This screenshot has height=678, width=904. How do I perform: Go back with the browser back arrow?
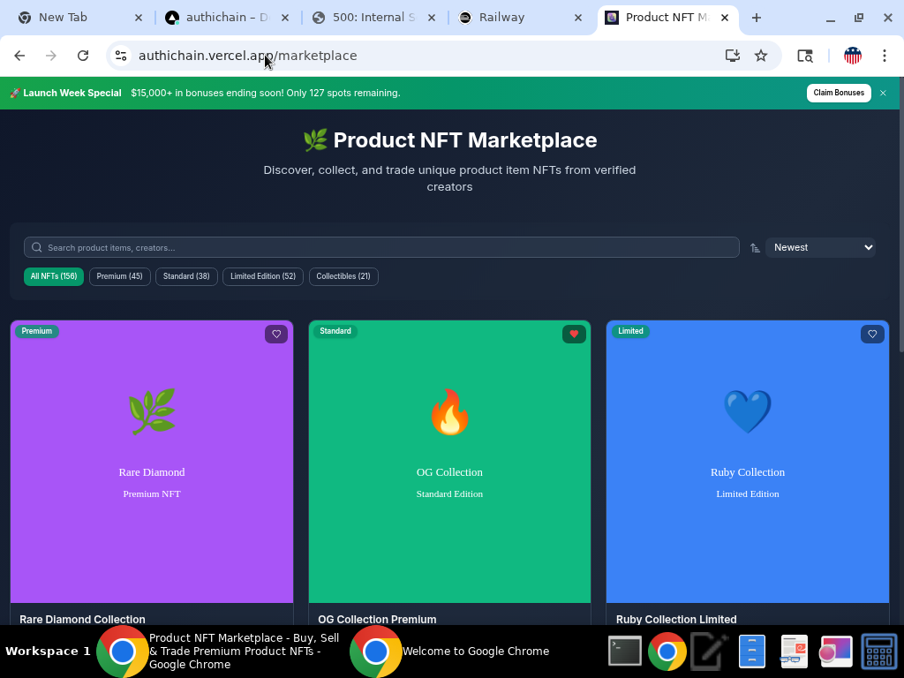coord(19,56)
